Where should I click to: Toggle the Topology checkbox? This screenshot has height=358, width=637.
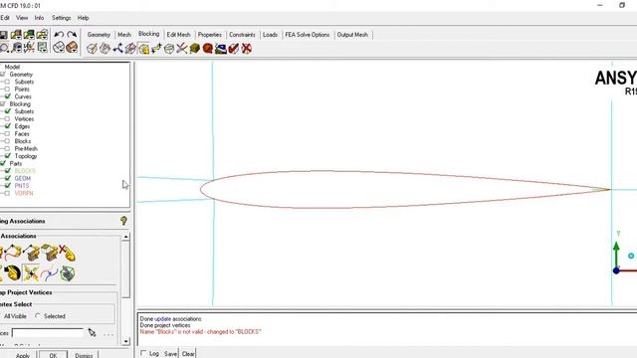tap(7, 156)
